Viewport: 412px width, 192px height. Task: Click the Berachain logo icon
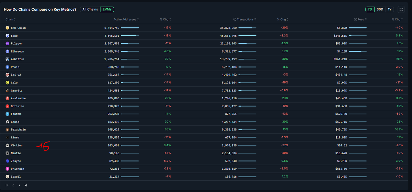click(x=7, y=129)
